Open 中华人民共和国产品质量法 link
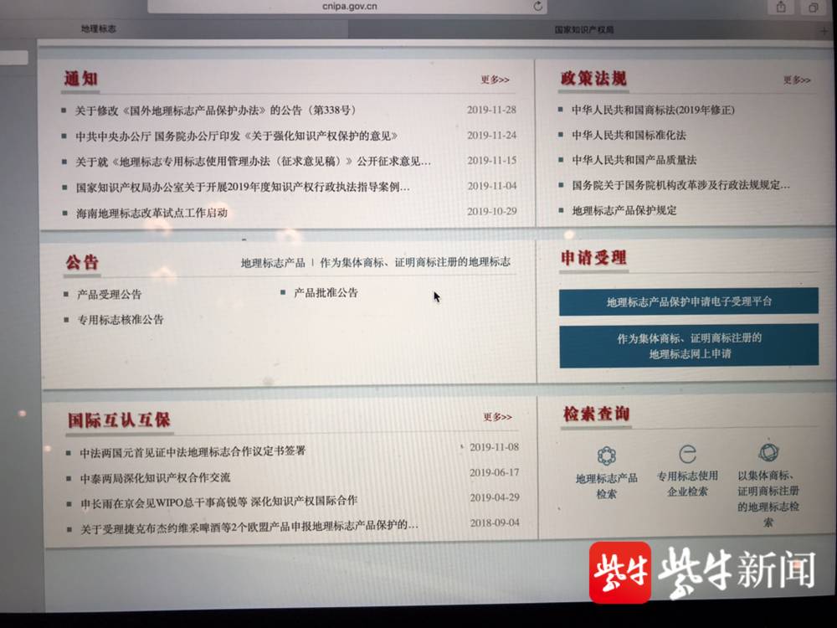 [634, 160]
